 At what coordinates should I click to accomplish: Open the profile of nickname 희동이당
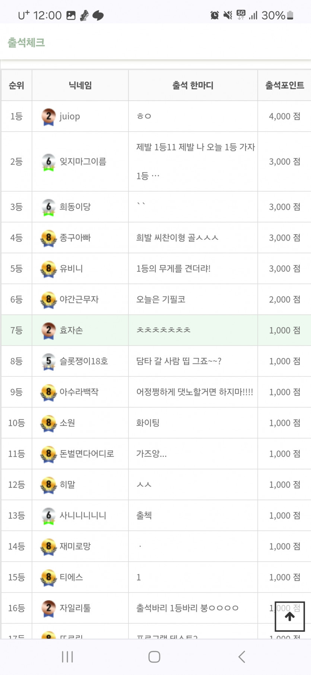point(75,207)
